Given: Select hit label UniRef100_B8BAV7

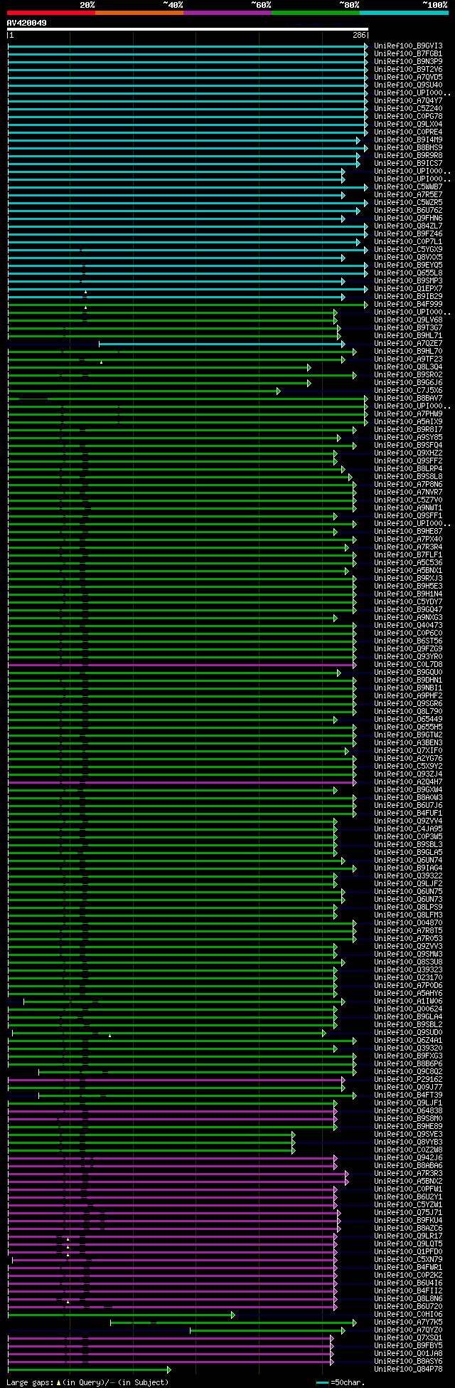Looking at the screenshot, I should coord(408,399).
